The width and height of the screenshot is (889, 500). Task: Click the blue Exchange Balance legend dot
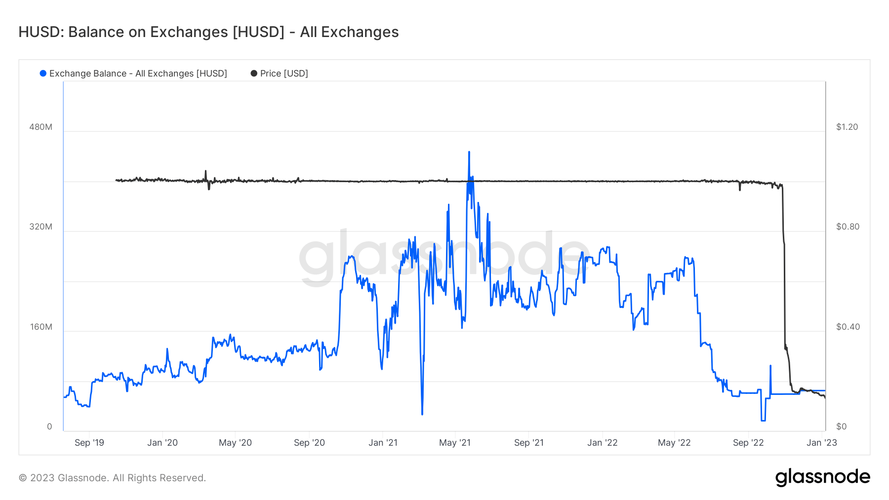tap(43, 74)
